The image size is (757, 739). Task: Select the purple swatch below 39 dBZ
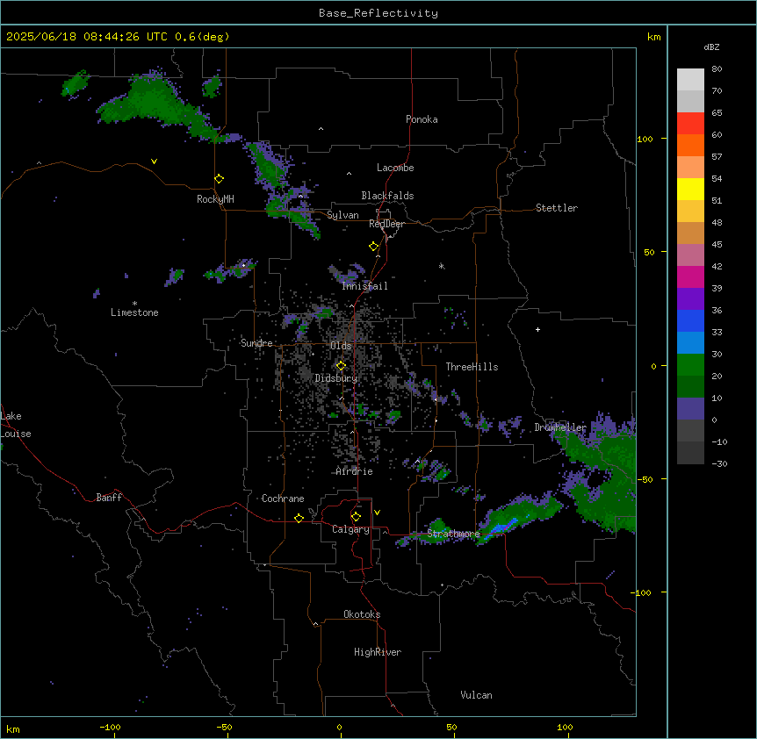690,299
